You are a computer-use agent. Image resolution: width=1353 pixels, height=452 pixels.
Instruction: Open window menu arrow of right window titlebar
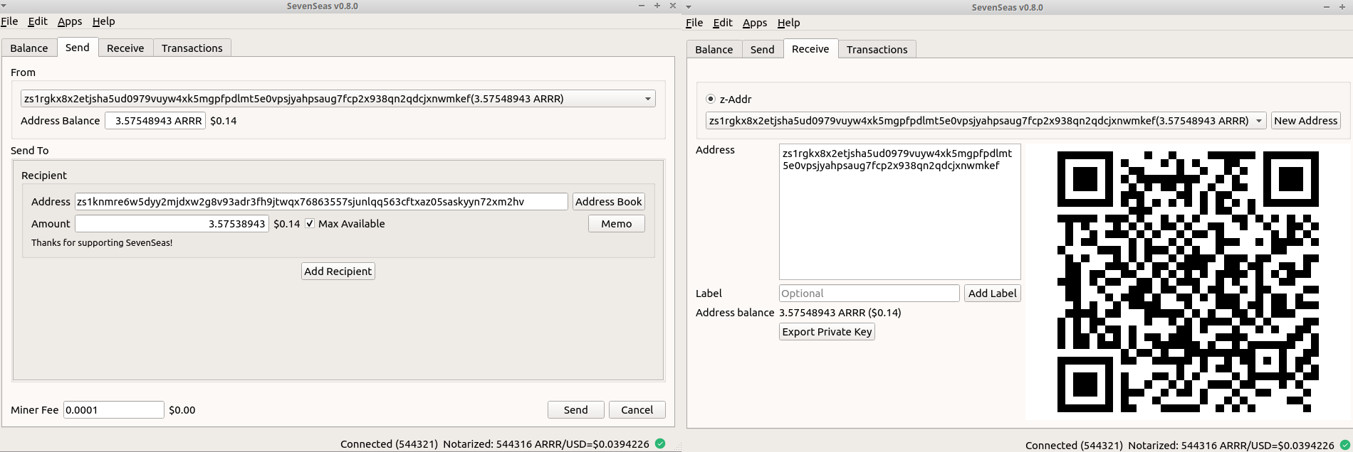(689, 7)
